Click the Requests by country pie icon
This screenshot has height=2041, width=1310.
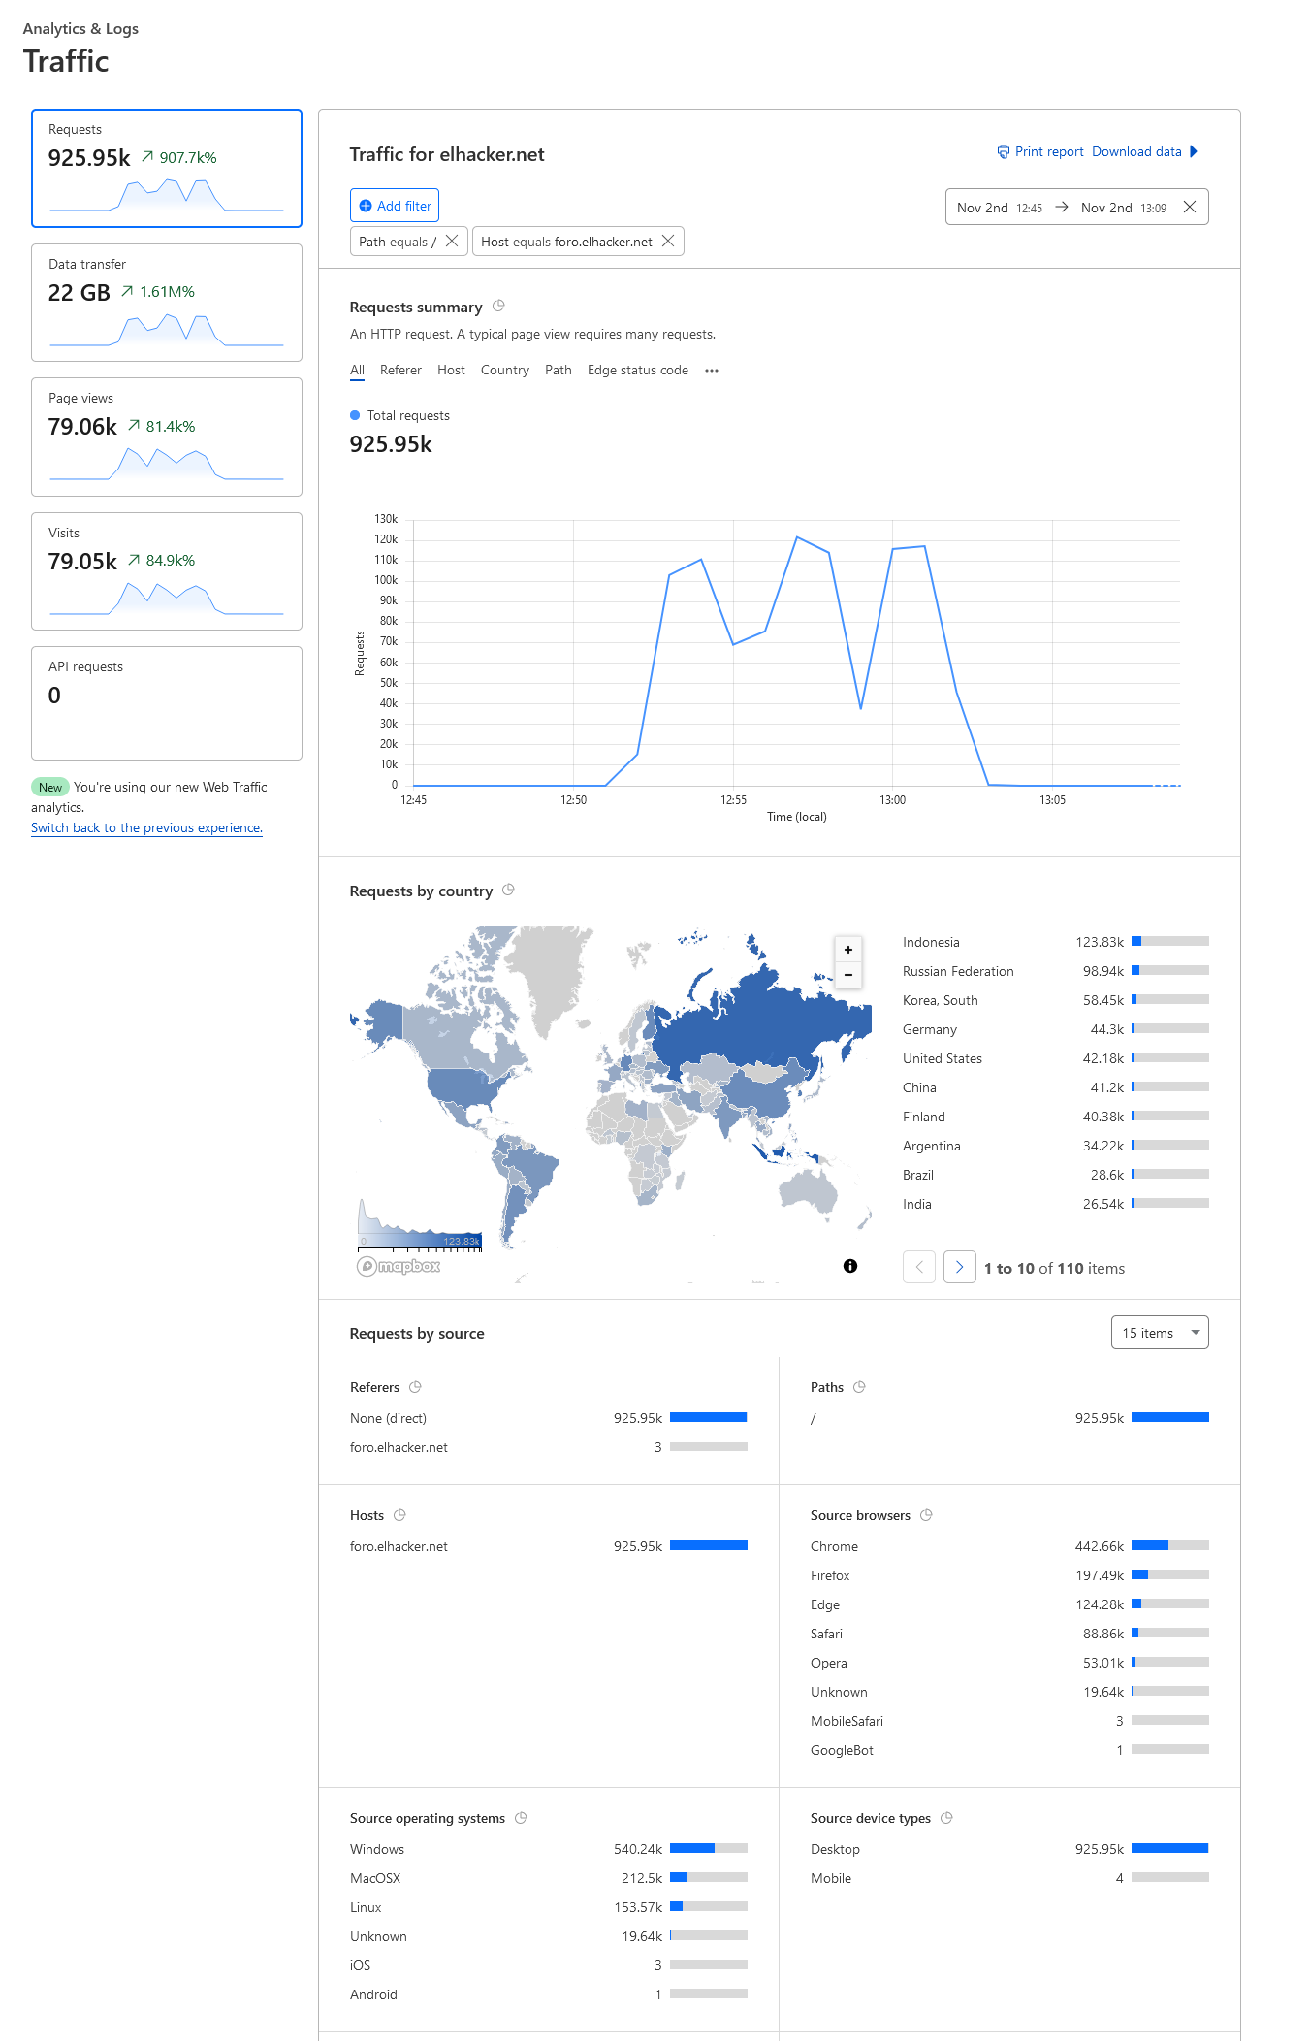tap(508, 890)
